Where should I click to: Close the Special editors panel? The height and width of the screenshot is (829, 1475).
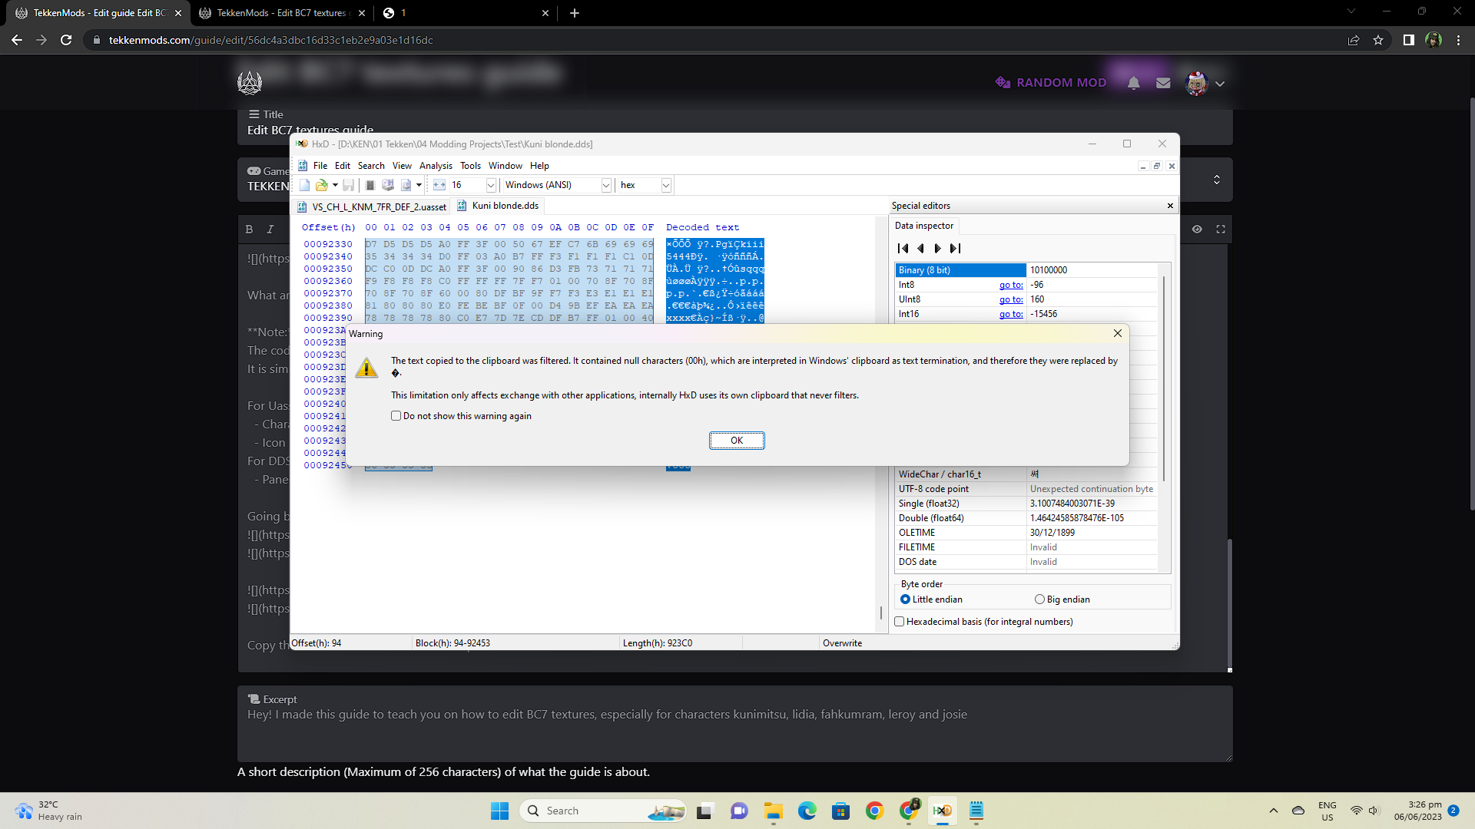point(1170,206)
